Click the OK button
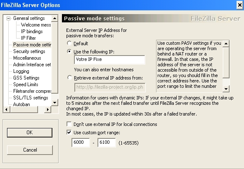This screenshot has height=169, width=244. click(30, 133)
